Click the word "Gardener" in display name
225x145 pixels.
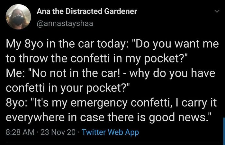pyautogui.click(x=120, y=11)
